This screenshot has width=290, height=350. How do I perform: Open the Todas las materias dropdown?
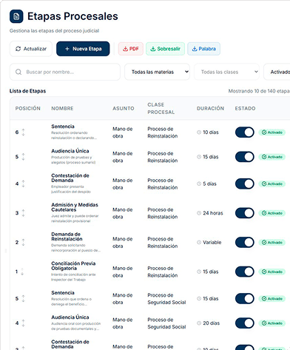pyautogui.click(x=157, y=72)
